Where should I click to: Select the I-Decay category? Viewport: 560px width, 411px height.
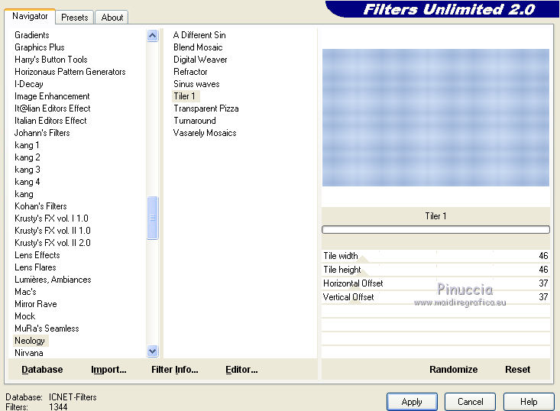click(x=29, y=84)
